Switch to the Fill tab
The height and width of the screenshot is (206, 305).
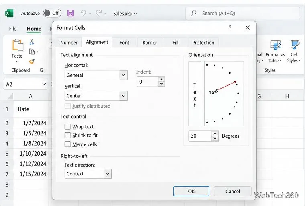point(175,43)
